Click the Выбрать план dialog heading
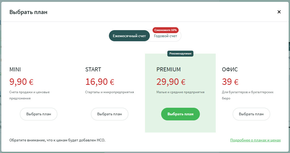The height and width of the screenshot is (153, 290). click(29, 12)
